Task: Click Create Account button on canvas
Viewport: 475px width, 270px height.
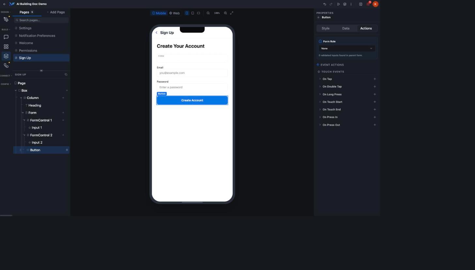Action: (x=192, y=100)
